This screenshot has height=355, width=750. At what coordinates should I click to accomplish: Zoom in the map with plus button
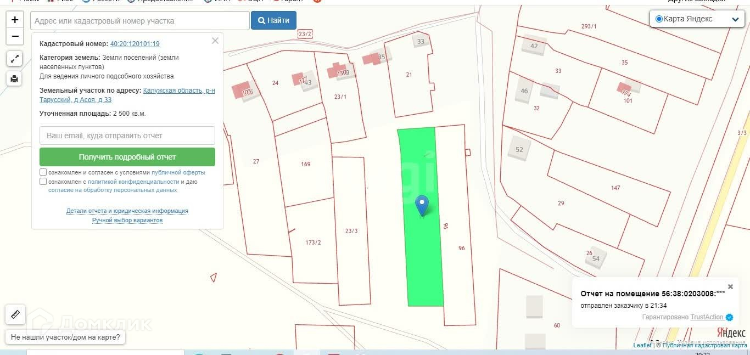(15, 20)
